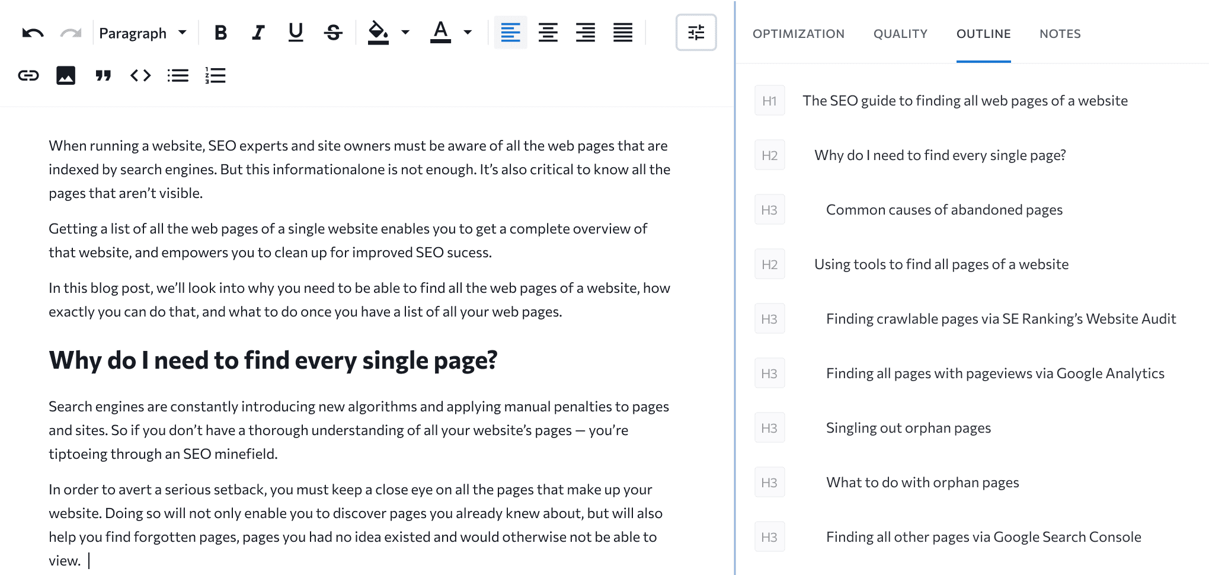Align text left
Viewport: 1209px width, 575px height.
510,33
